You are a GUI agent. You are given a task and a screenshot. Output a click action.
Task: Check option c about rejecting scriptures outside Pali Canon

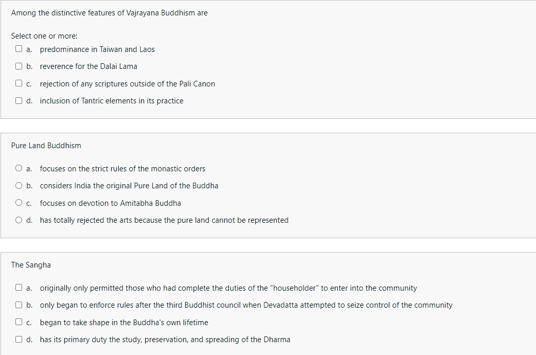click(19, 83)
